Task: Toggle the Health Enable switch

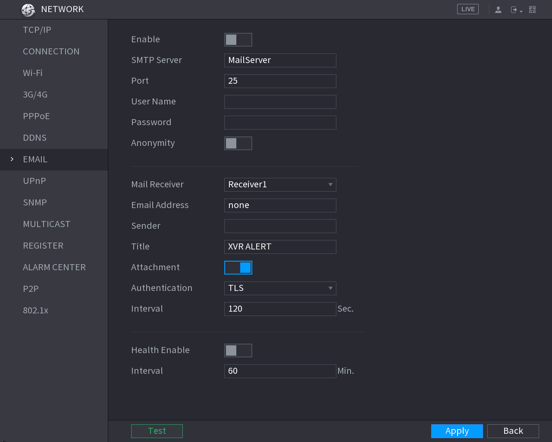Action: coord(238,350)
